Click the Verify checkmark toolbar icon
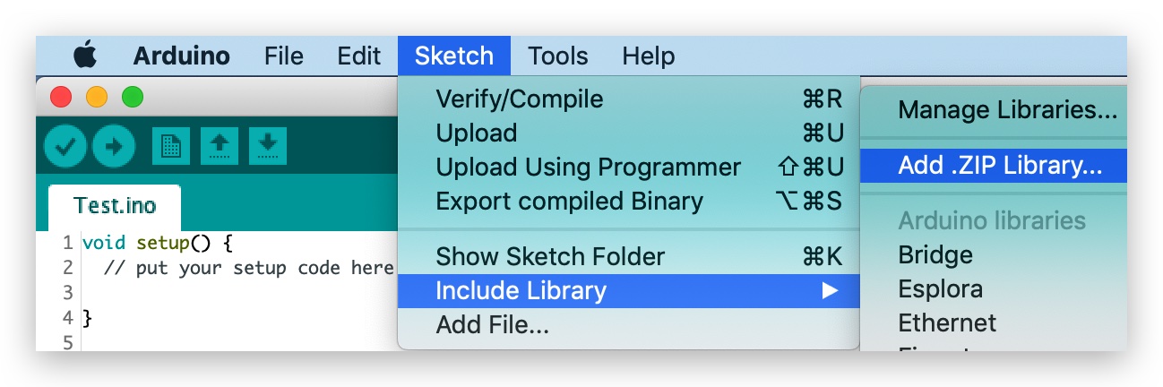The width and height of the screenshot is (1163, 387). click(x=65, y=147)
